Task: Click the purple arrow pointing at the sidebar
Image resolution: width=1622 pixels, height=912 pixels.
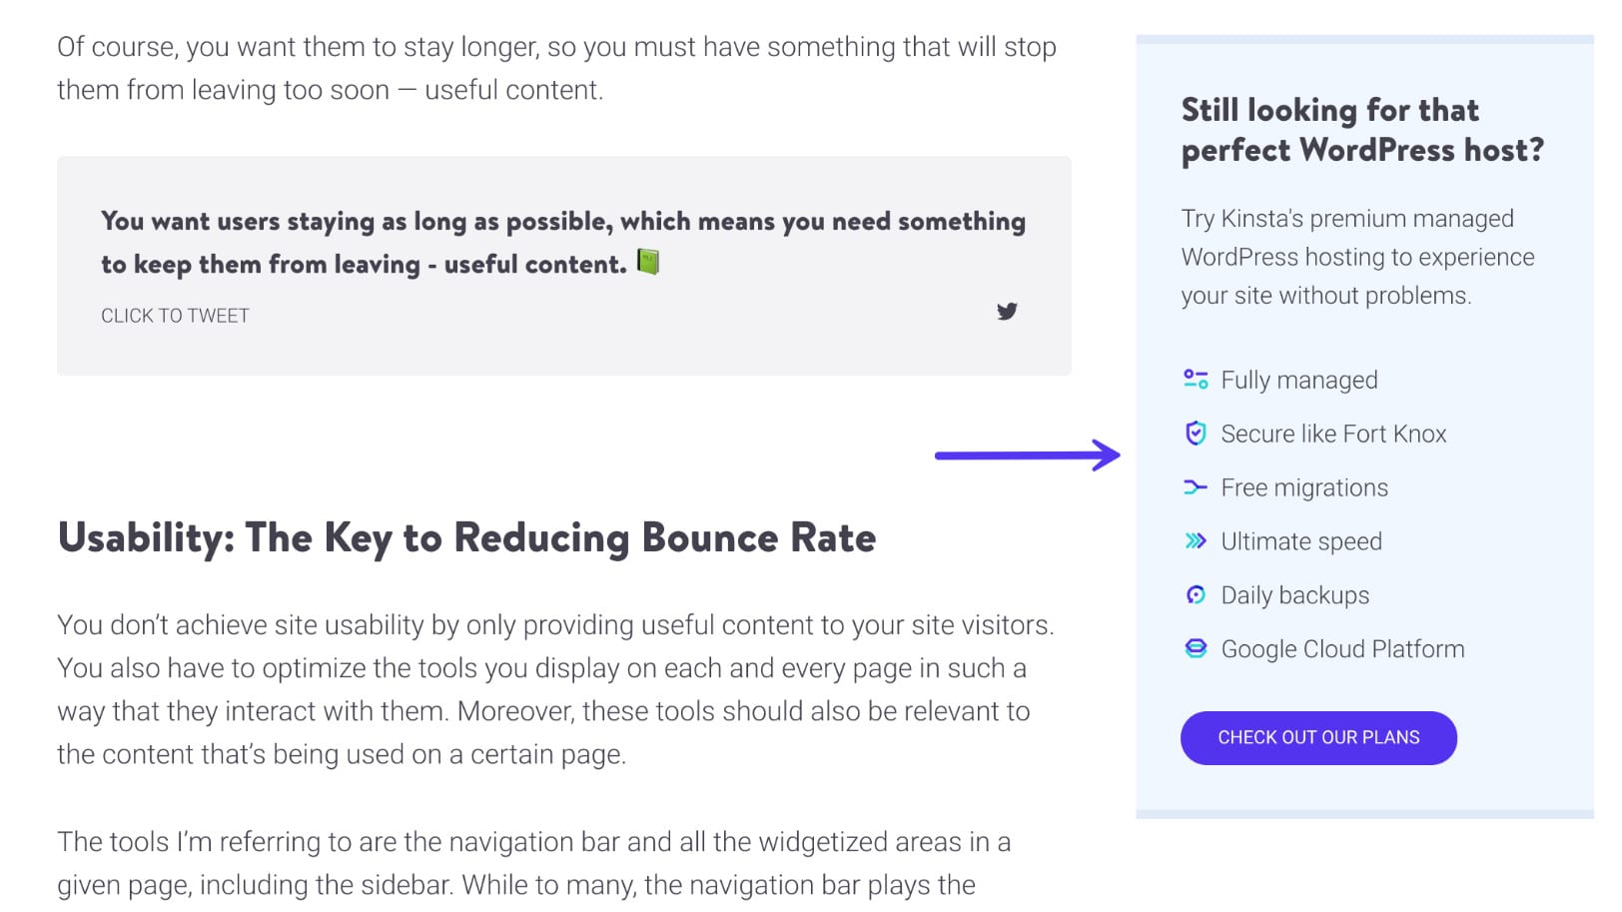Action: [1029, 455]
